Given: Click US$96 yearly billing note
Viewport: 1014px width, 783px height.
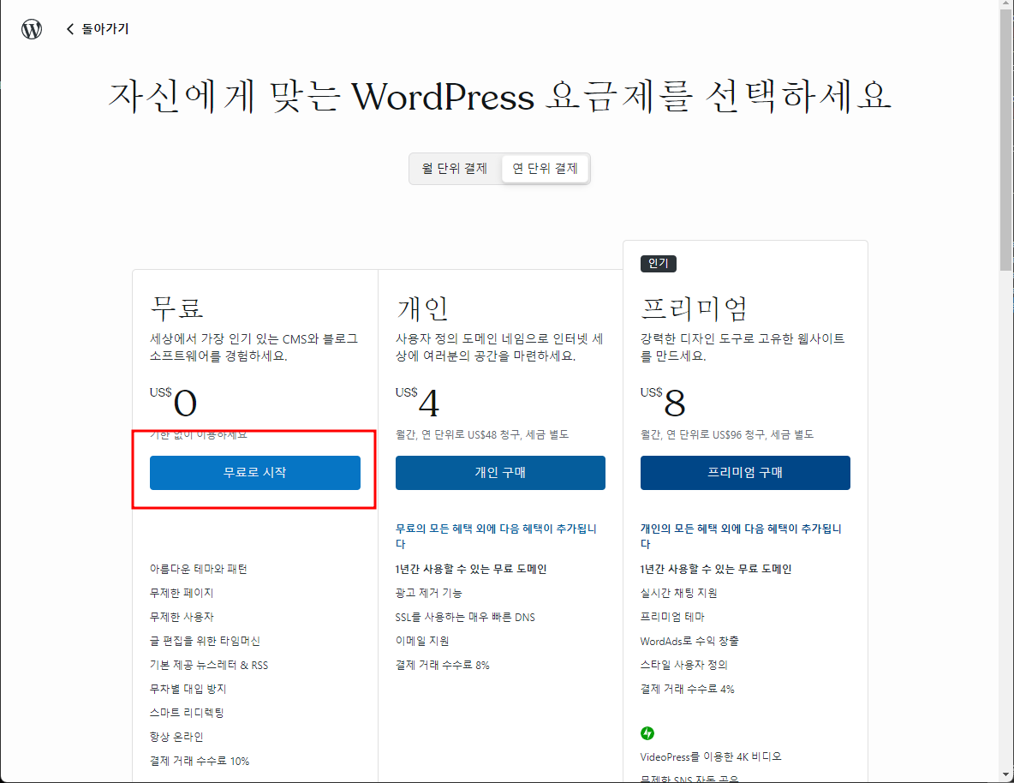Looking at the screenshot, I should pos(727,434).
